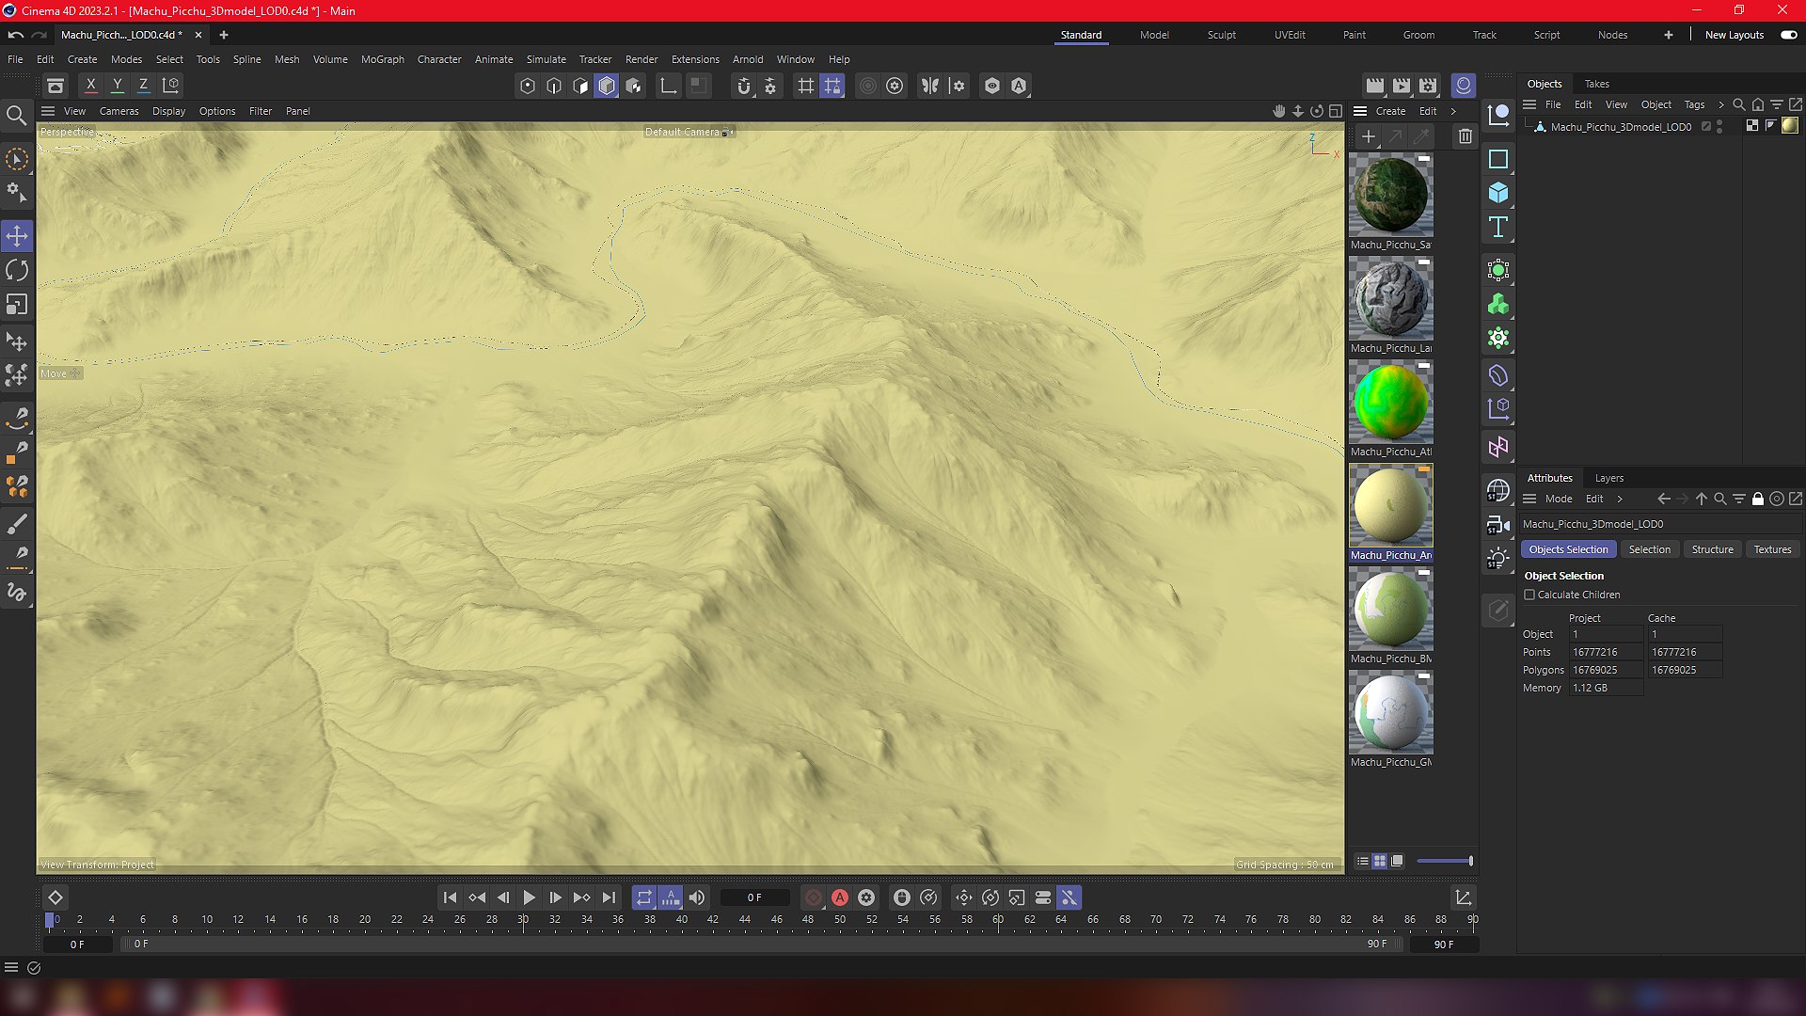Delete material with the trash icon
This screenshot has height=1016, width=1806.
pyautogui.click(x=1465, y=136)
